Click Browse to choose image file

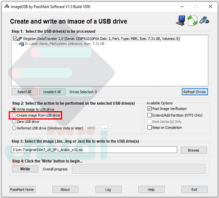tap(194, 150)
